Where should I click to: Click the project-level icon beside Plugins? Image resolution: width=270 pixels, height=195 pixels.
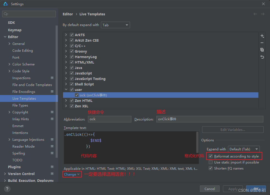(x=52, y=167)
